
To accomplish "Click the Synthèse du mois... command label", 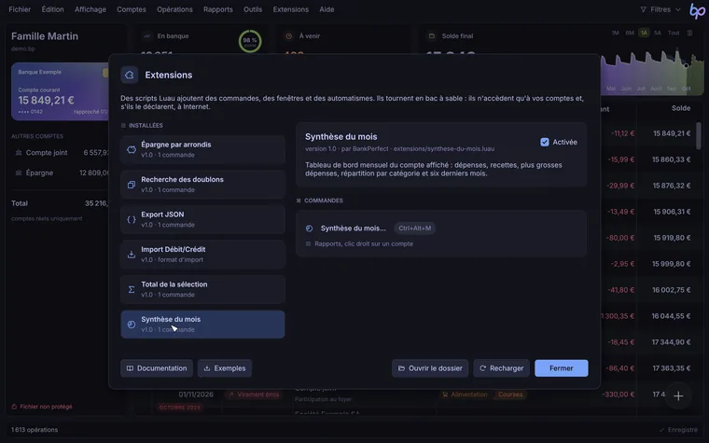I will [x=354, y=228].
